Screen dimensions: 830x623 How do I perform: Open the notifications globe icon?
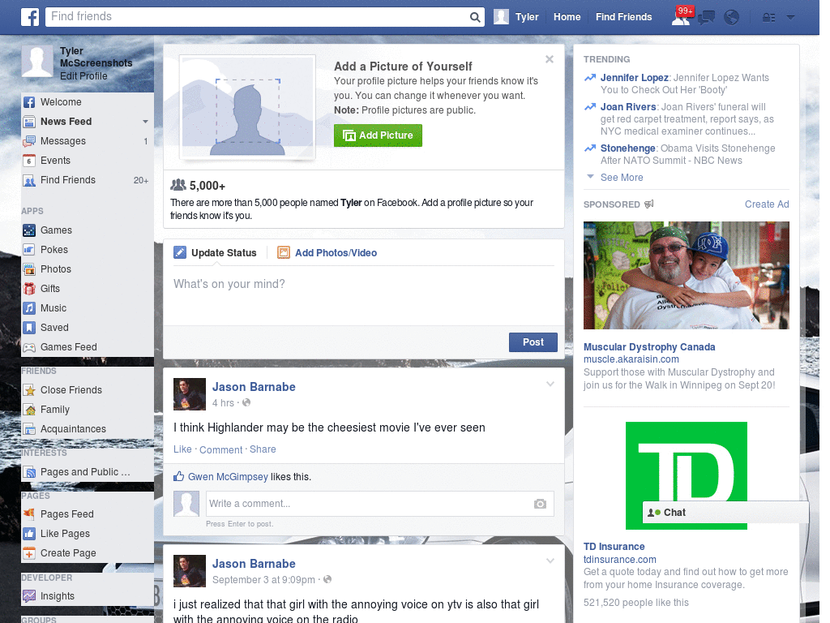pyautogui.click(x=732, y=18)
